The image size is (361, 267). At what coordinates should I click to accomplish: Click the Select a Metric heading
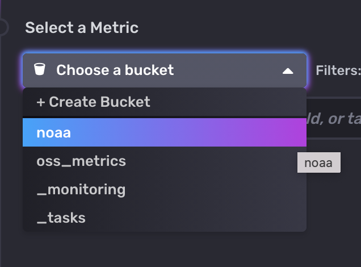tap(82, 27)
